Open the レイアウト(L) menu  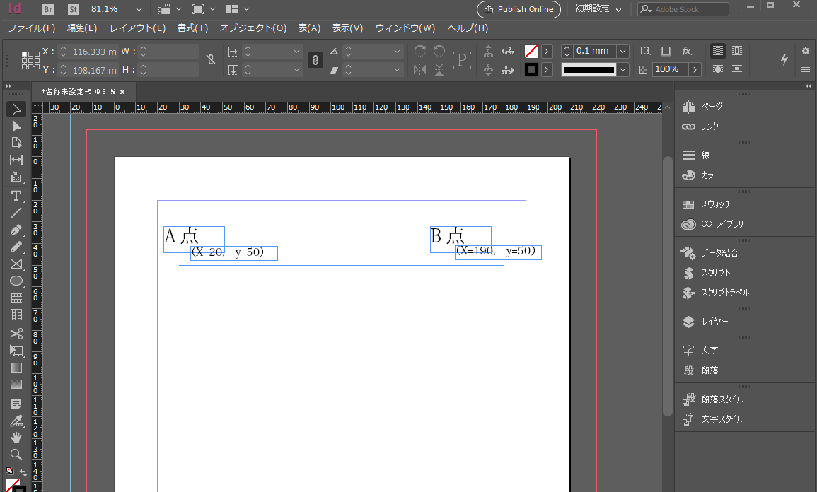pyautogui.click(x=137, y=28)
